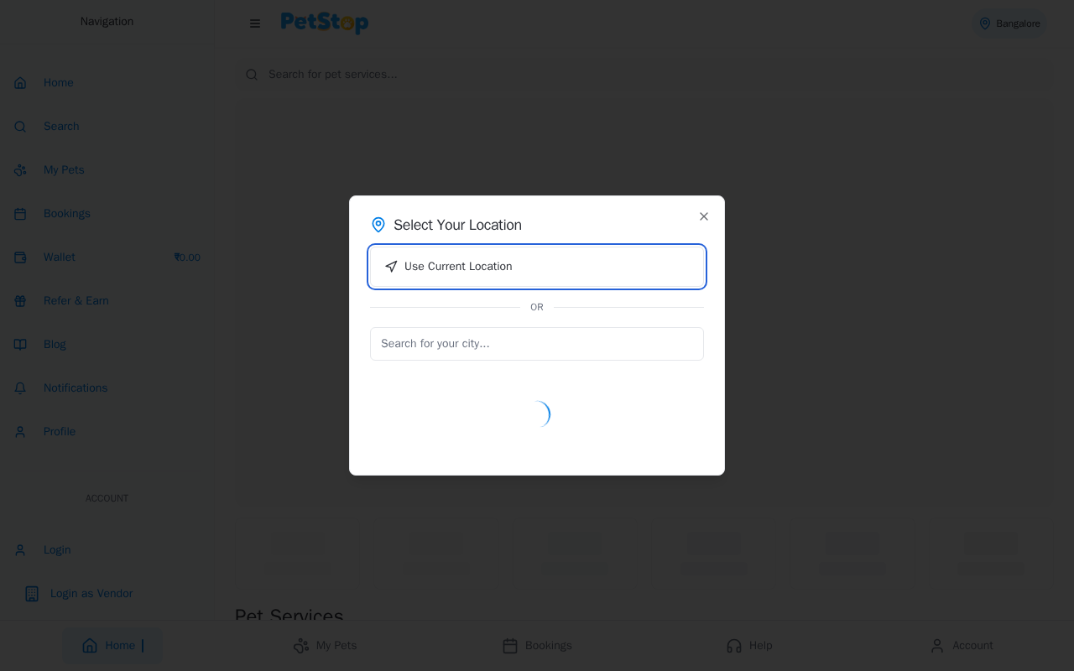1074x671 pixels.
Task: Click the Blog book icon
Action: (20, 345)
